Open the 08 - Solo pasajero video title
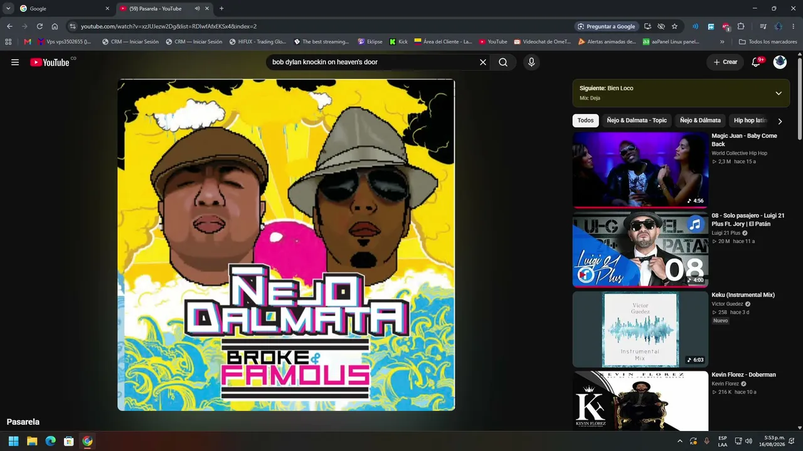This screenshot has width=803, height=451. tap(748, 219)
